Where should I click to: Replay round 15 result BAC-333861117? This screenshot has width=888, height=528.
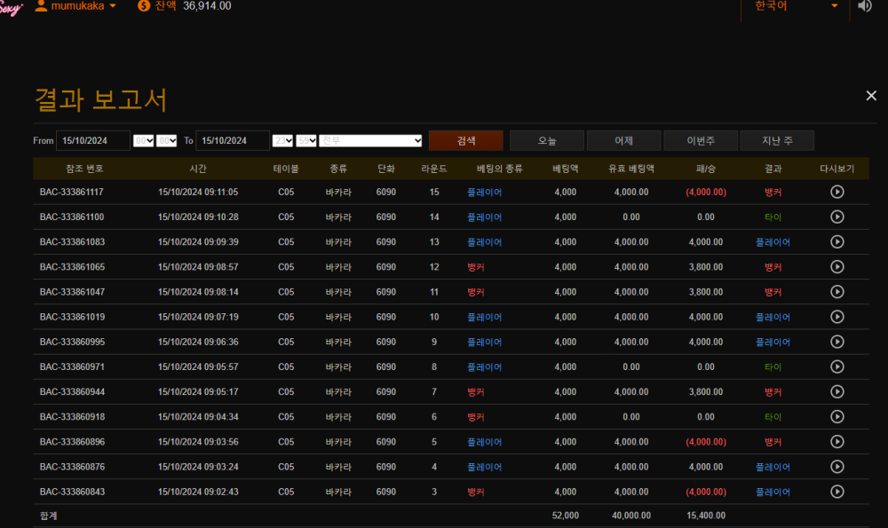coord(836,192)
